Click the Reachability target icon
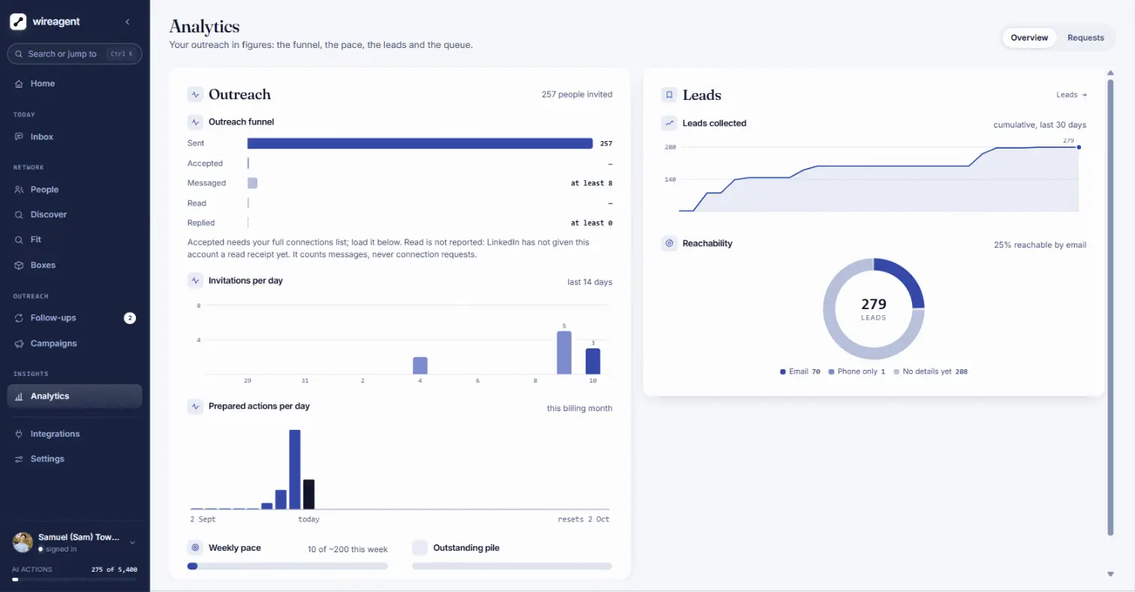This screenshot has width=1135, height=592. (x=669, y=243)
